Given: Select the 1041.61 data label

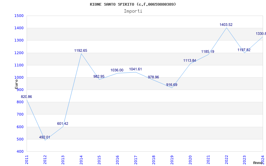Looking at the screenshot, I should click(135, 69).
